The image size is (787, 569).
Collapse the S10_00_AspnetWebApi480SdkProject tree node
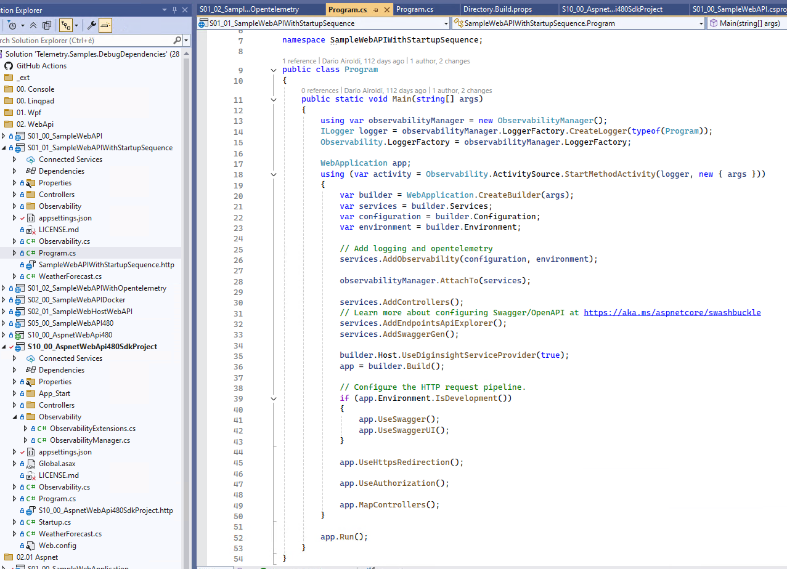4,347
